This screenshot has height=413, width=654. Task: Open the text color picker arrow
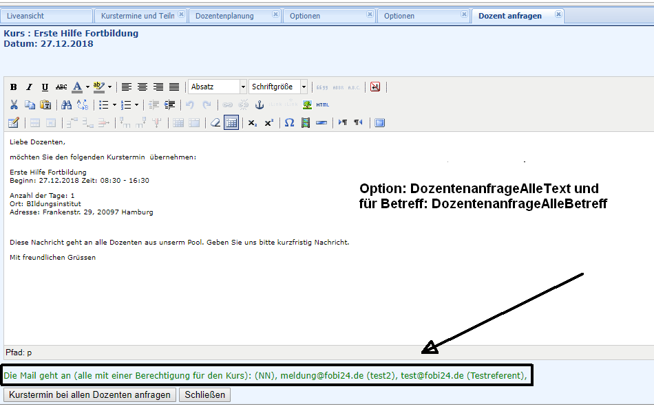[x=87, y=87]
